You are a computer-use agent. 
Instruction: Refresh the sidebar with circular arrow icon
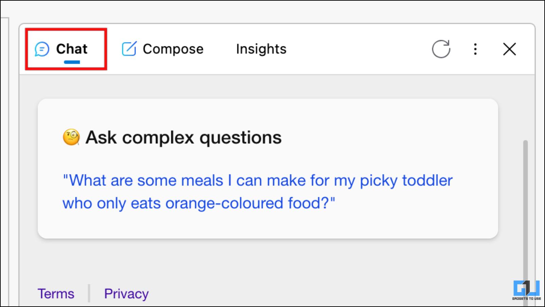point(441,49)
